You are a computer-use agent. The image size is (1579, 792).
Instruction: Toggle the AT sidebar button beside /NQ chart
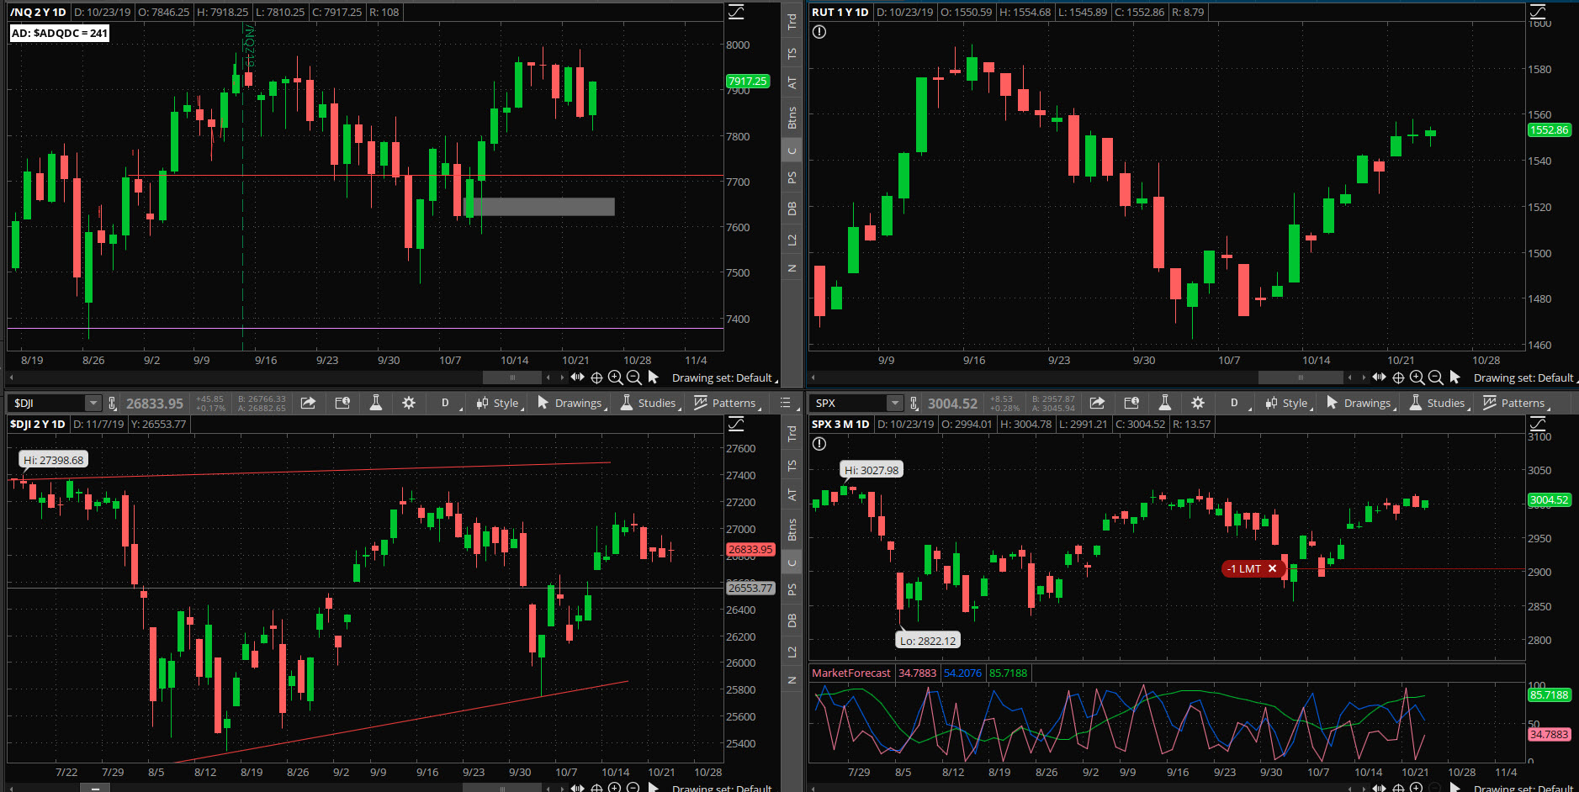[x=792, y=82]
